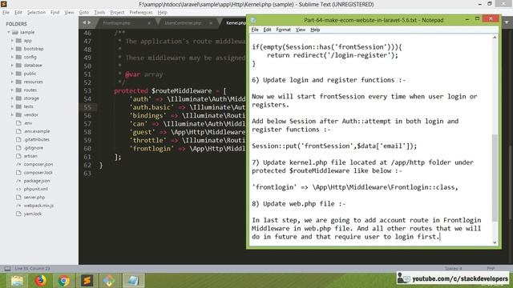Switch to Sublime Text on the taskbar

click(x=87, y=281)
